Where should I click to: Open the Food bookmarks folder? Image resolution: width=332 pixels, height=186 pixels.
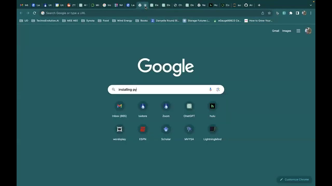[x=103, y=21]
